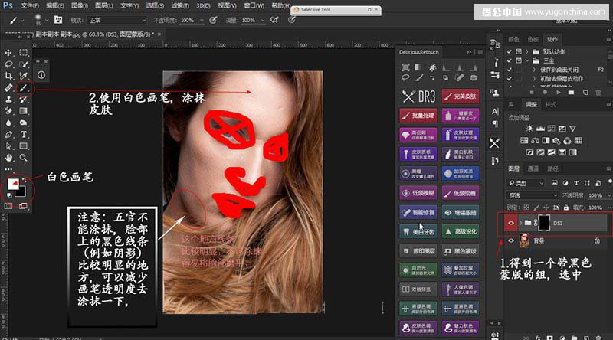Play the selected action
The height and width of the screenshot is (340, 613).
pos(559,93)
